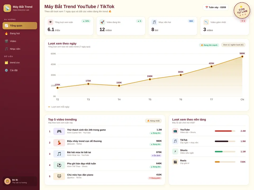Screen dimensions: 254x190
Task: Click the folder icon beside trend.csv
Action: point(6,63)
